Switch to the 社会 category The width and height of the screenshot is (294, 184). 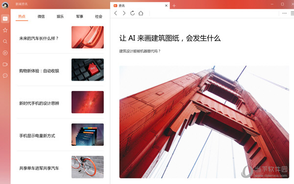[x=98, y=17]
